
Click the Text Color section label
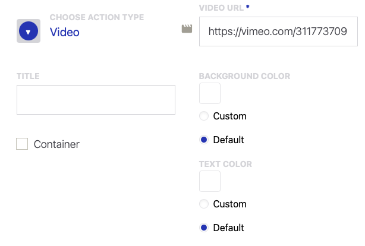click(x=225, y=164)
